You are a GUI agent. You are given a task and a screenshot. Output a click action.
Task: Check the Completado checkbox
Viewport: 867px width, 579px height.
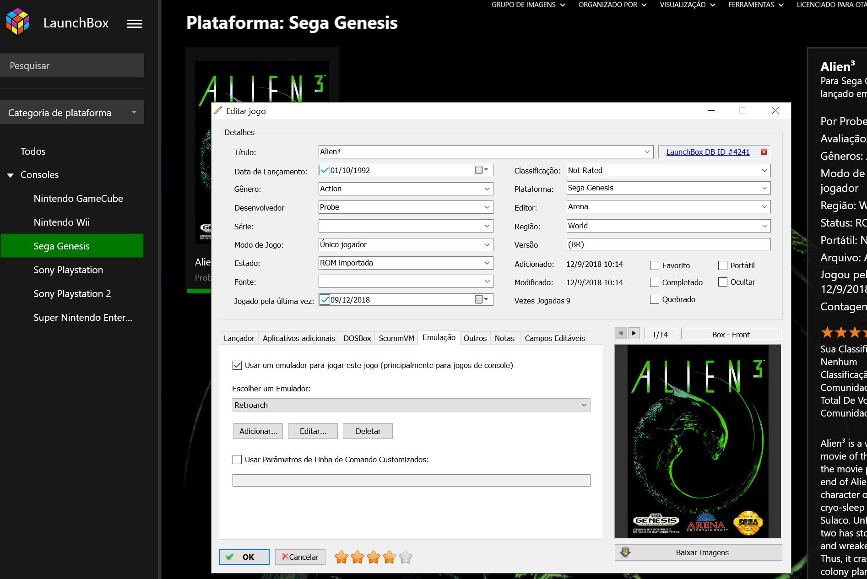coord(655,282)
